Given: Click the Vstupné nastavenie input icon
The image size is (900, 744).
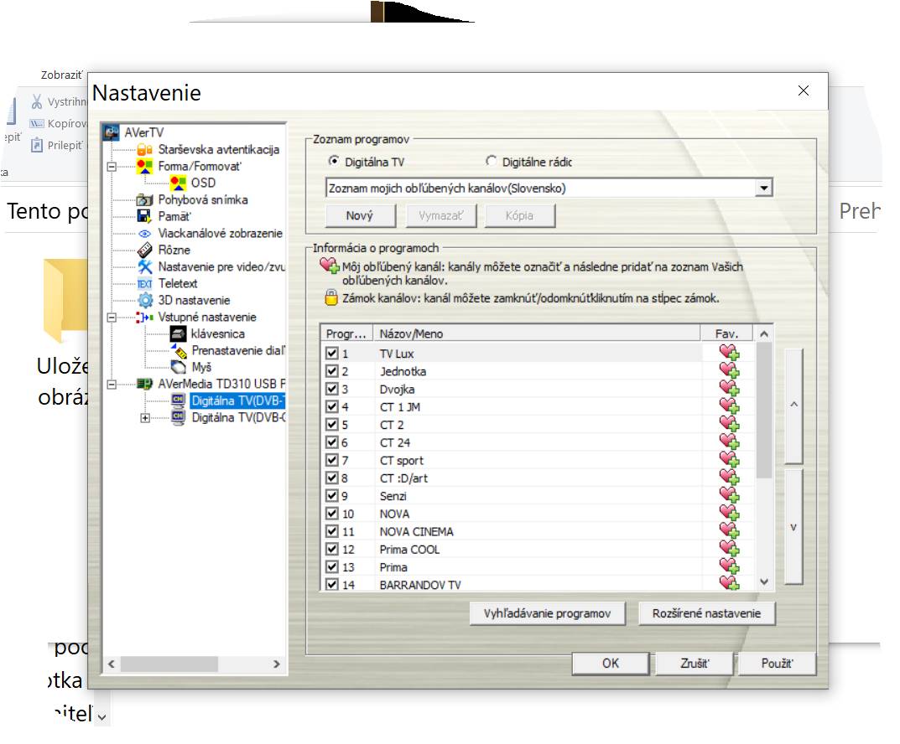Looking at the screenshot, I should pyautogui.click(x=144, y=317).
